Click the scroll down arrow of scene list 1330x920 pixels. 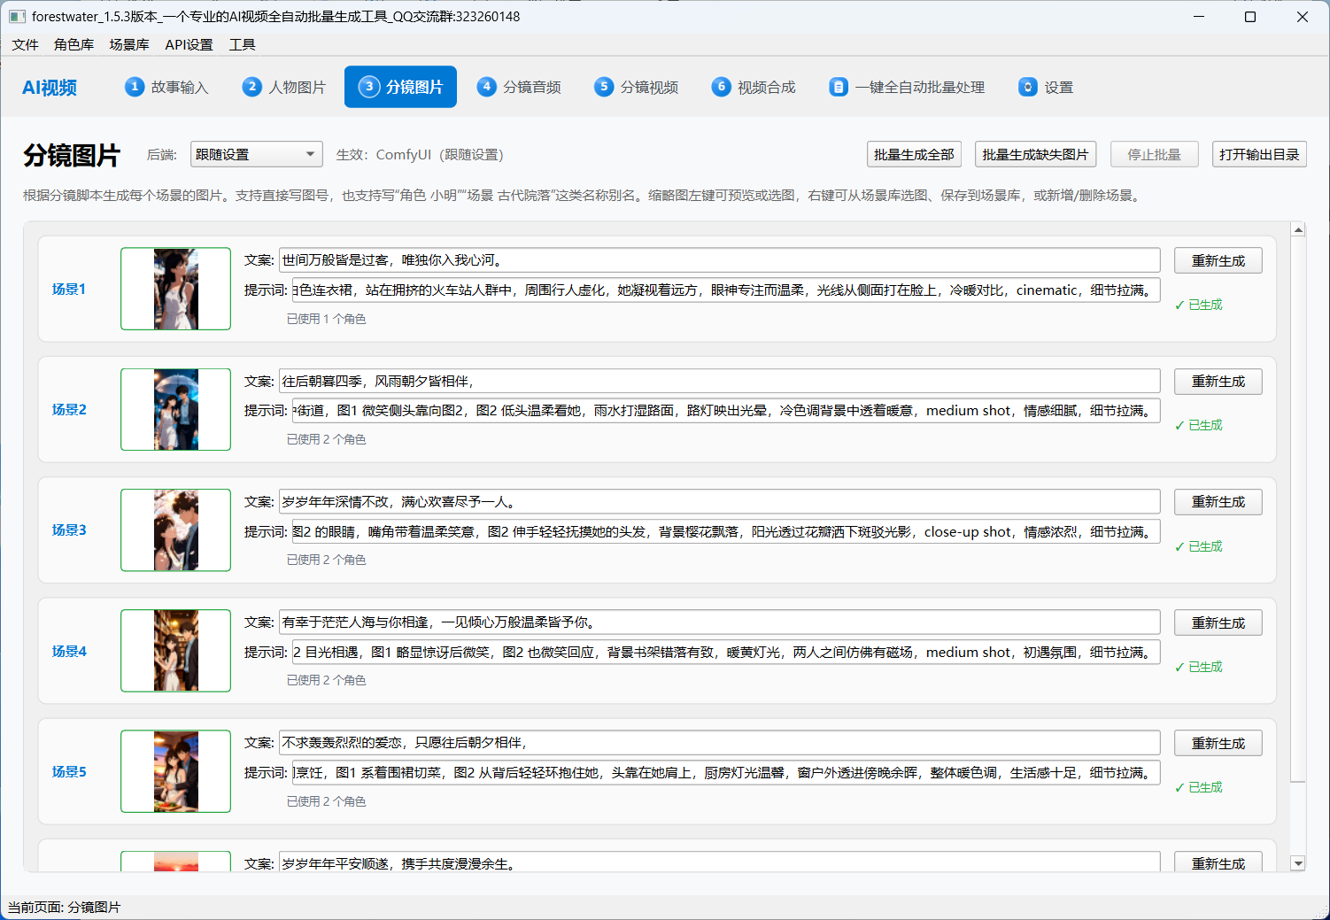[1298, 863]
